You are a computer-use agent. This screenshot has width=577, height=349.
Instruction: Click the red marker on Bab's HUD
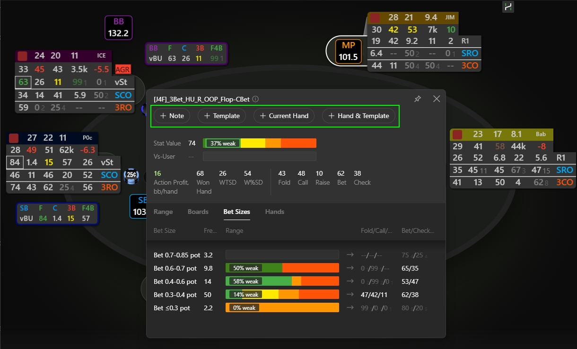[x=457, y=135]
